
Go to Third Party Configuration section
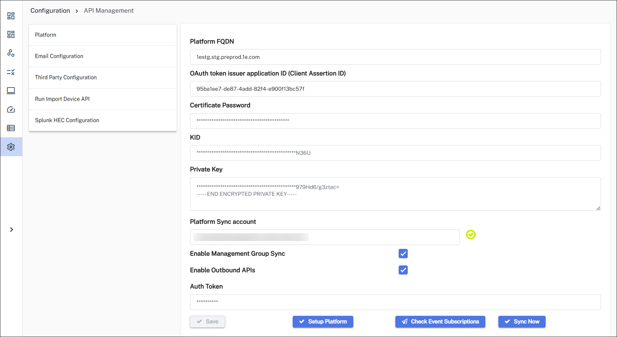coord(66,77)
